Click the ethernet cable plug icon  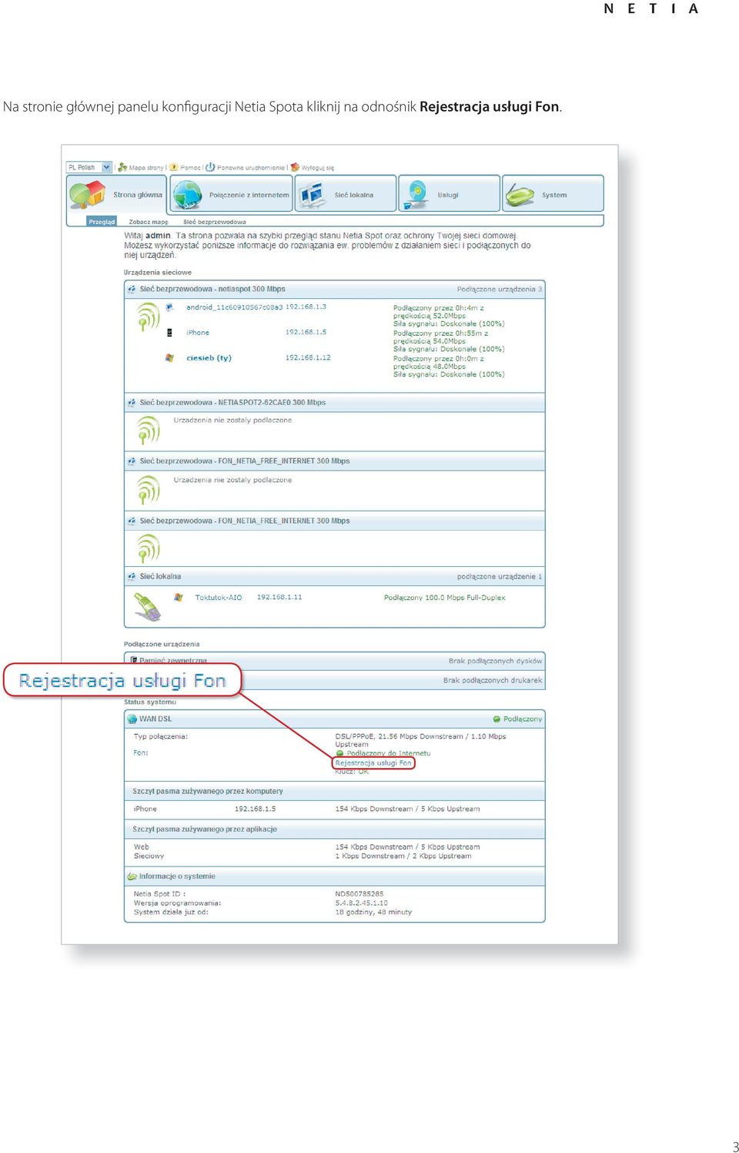click(x=148, y=607)
